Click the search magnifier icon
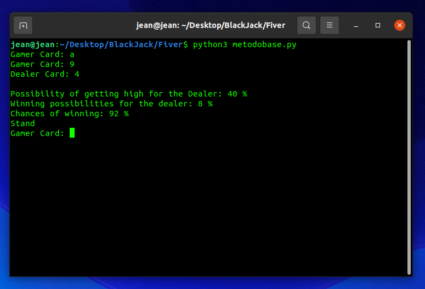Screen dimensions: 425x289 [307, 25]
